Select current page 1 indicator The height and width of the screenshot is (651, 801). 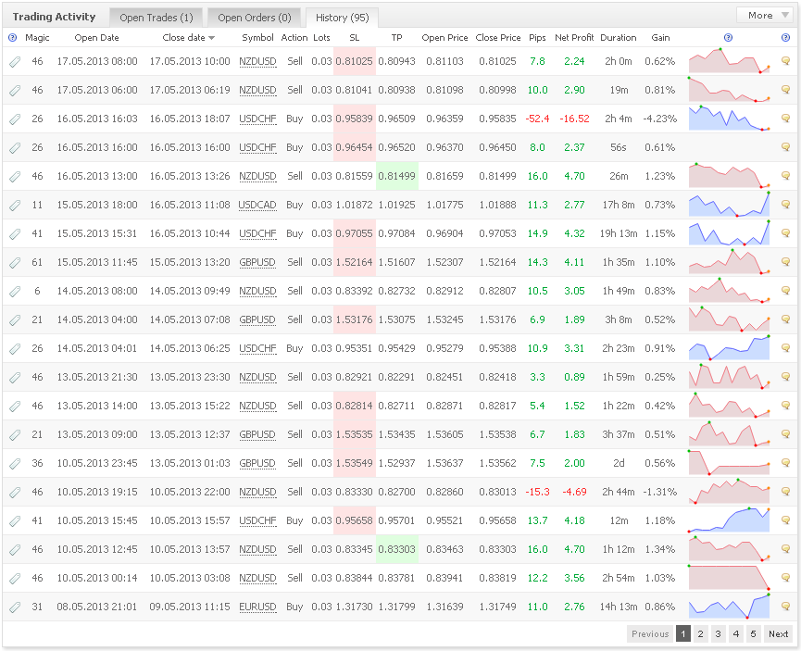point(683,633)
